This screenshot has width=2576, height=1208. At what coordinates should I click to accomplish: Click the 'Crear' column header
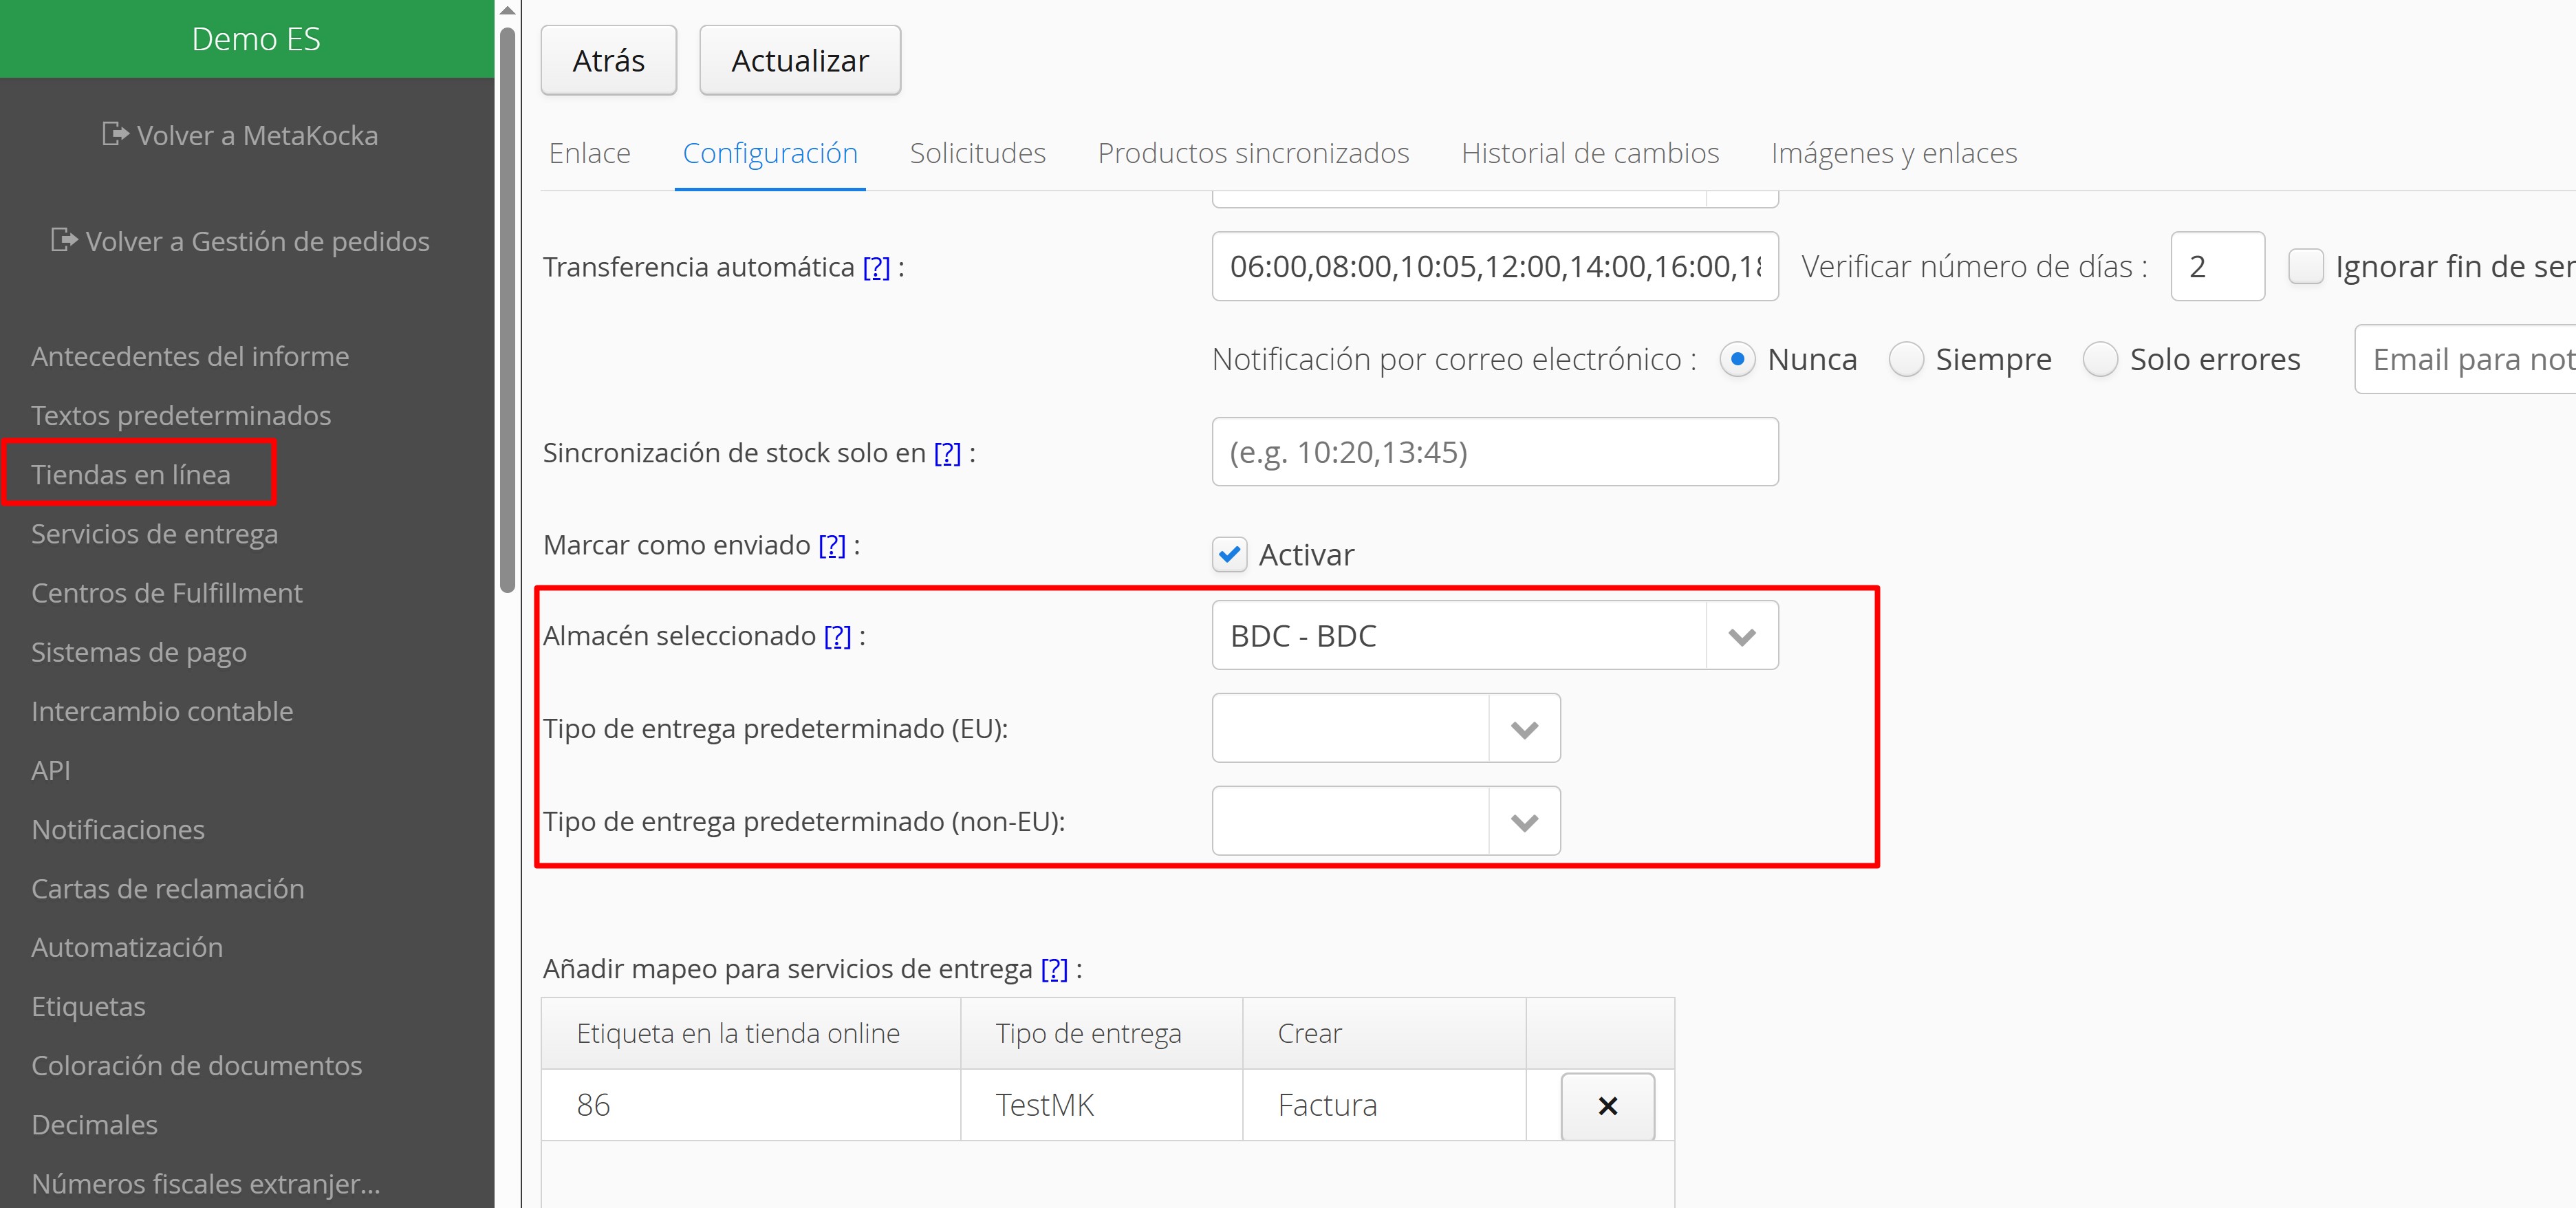pyautogui.click(x=1384, y=1034)
